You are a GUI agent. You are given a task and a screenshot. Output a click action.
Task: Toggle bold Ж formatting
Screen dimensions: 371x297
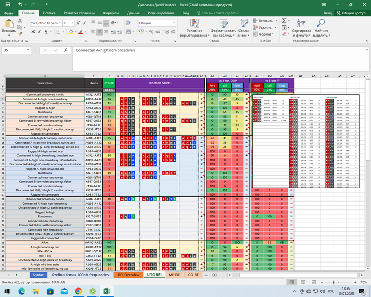point(33,32)
